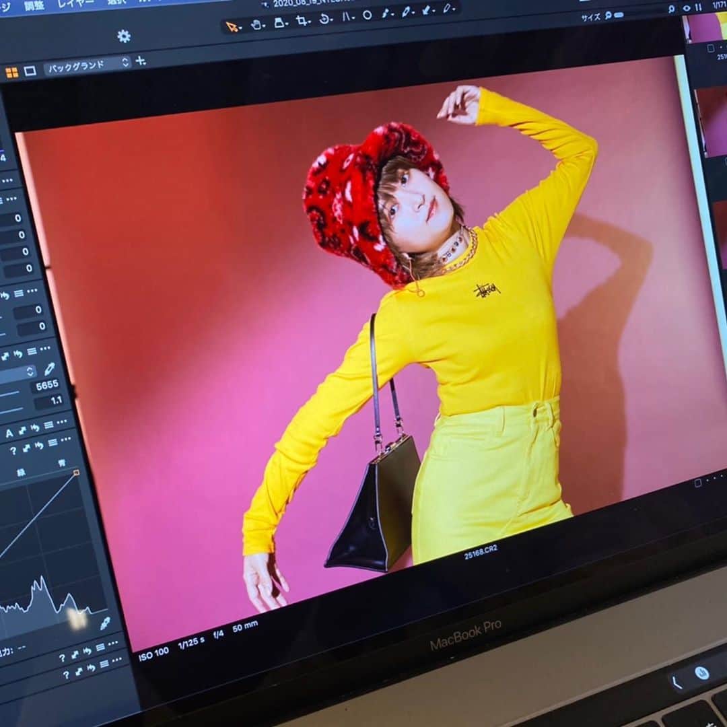Click help icon in first row below curve
This screenshot has width=727, height=727.
pyautogui.click(x=62, y=658)
